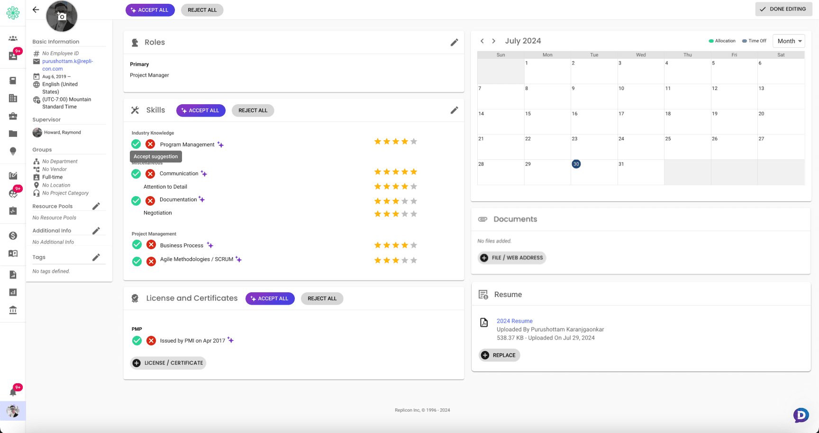Set Program Management rating to five stars
The width and height of the screenshot is (819, 433).
coord(414,141)
